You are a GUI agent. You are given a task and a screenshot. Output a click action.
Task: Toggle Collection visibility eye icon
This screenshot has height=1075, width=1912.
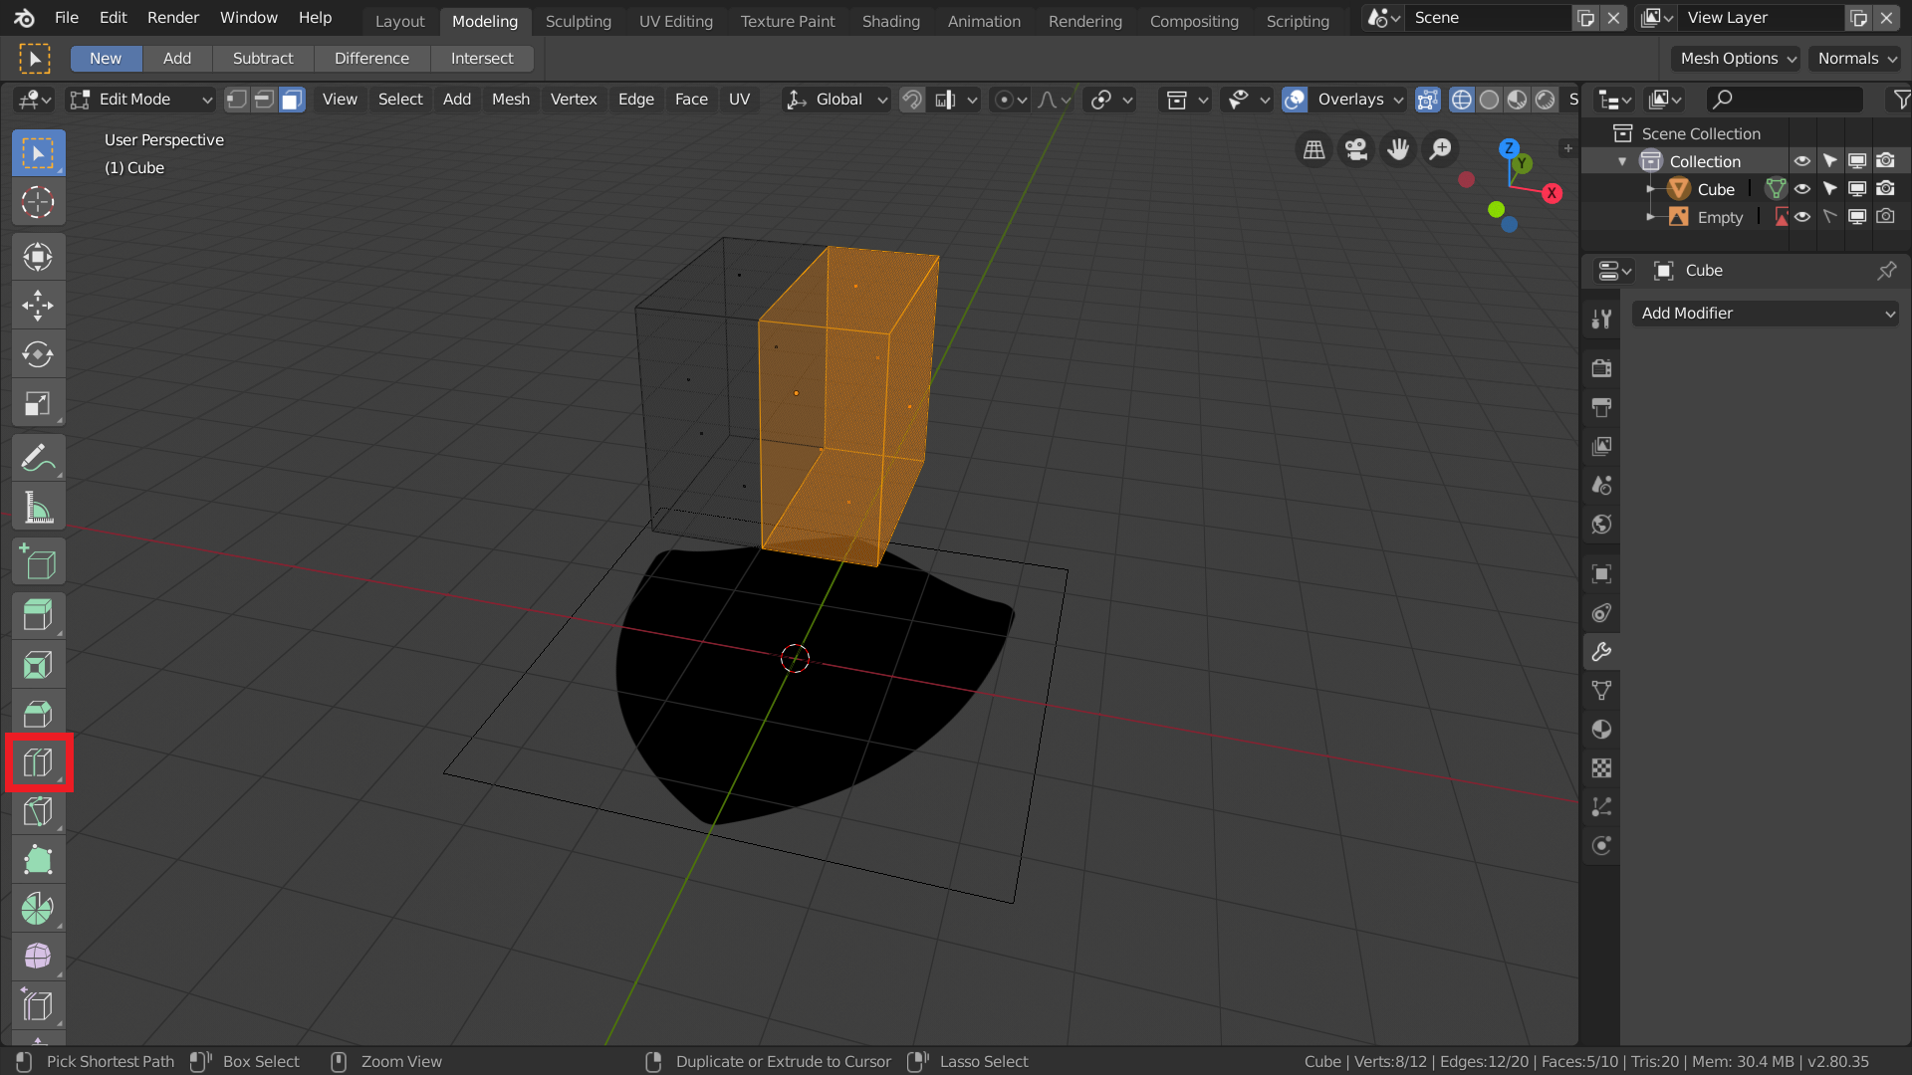tap(1802, 161)
